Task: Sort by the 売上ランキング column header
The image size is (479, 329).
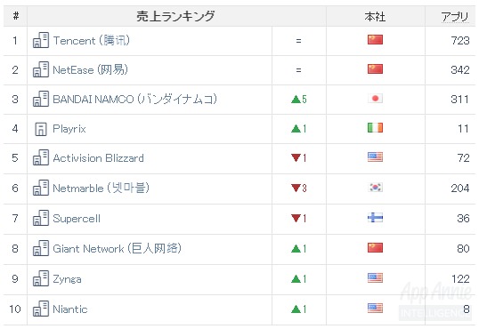Action: tap(175, 16)
